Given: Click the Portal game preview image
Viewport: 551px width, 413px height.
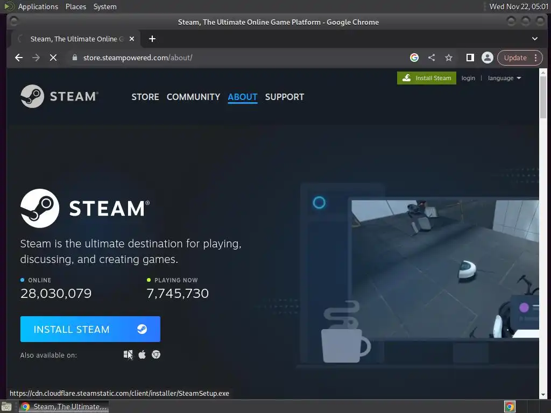Looking at the screenshot, I should pos(445,269).
